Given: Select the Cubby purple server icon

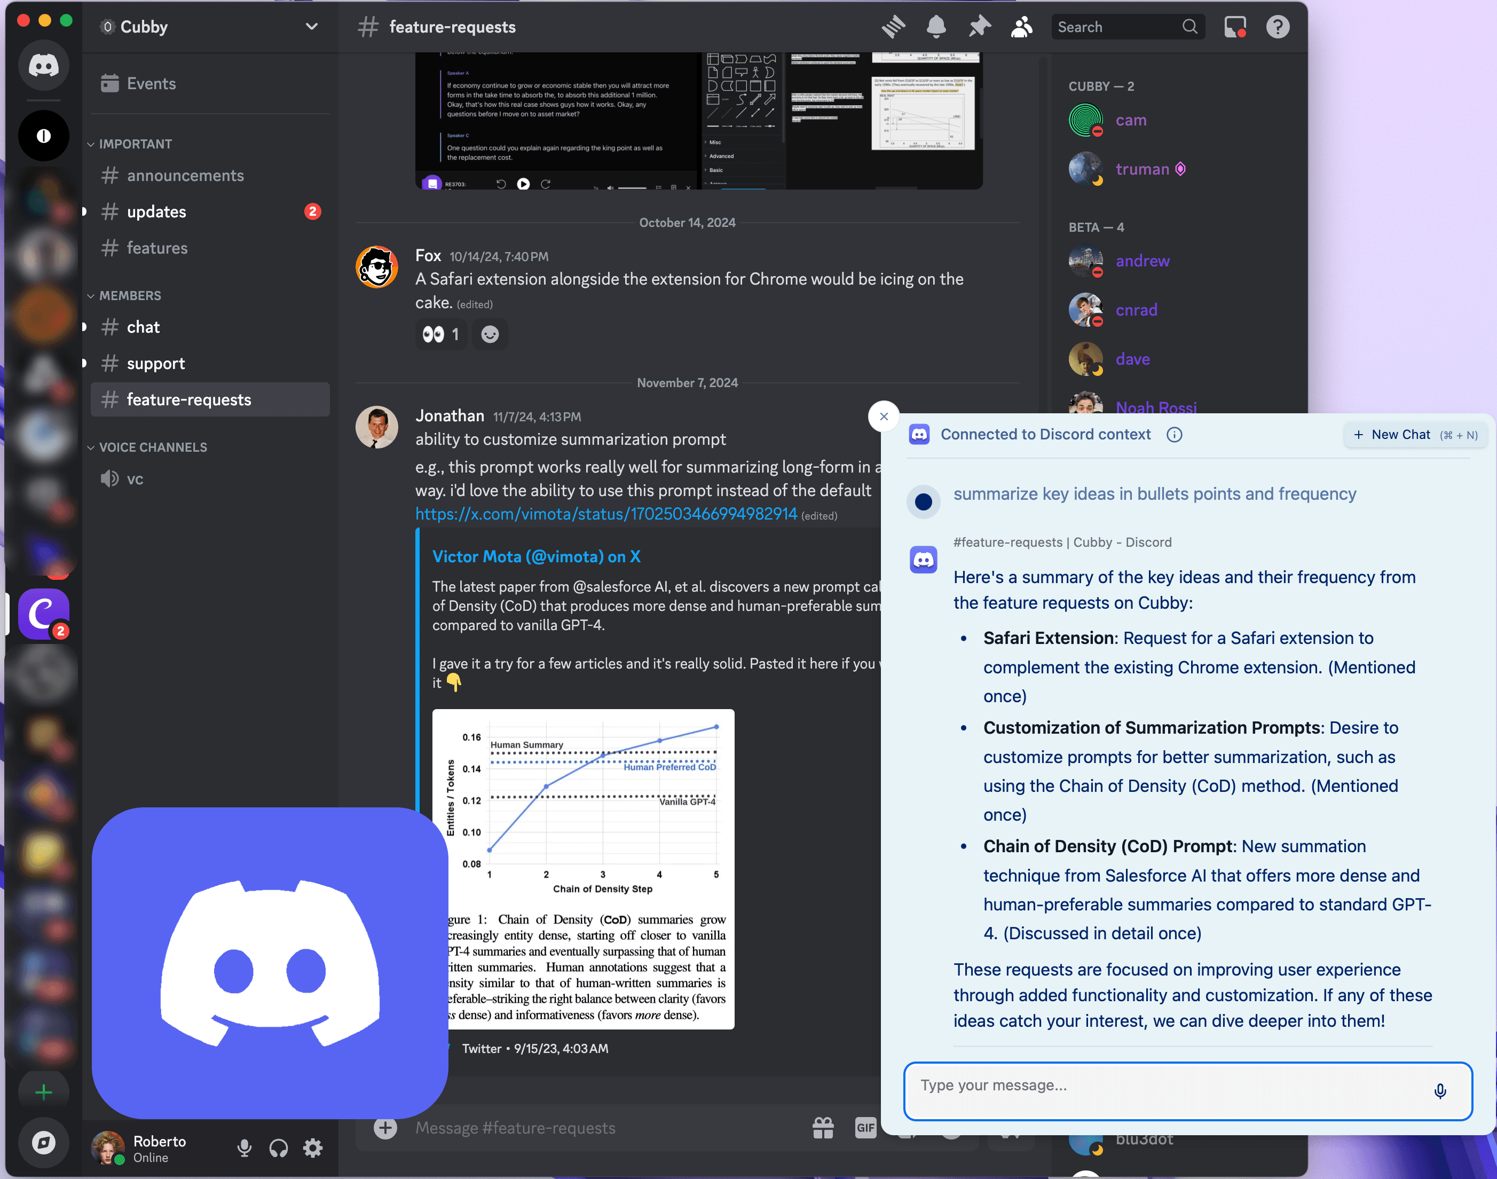Looking at the screenshot, I should (x=43, y=615).
